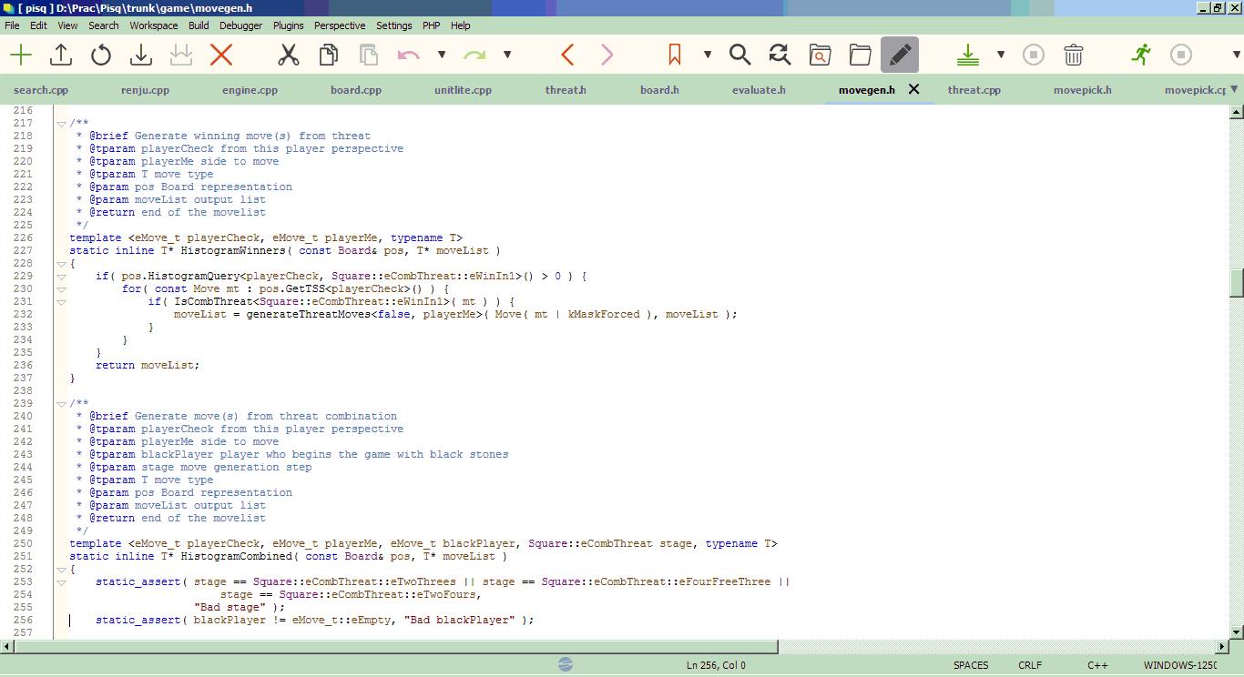Open the tab list dropdown arrow
Image resolution: width=1244 pixels, height=677 pixels.
(x=1234, y=89)
